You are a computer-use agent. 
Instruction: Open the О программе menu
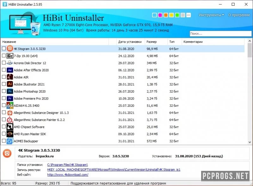click(239, 15)
